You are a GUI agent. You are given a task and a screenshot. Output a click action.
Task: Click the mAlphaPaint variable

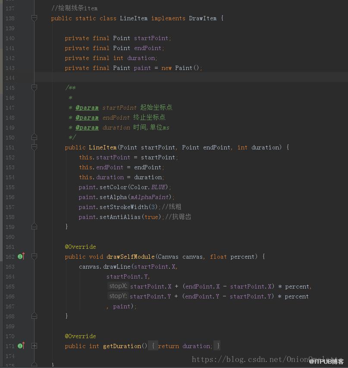click(x=150, y=197)
